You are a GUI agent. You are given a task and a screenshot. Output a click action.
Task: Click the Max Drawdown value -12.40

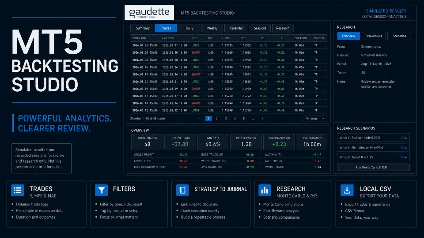point(182,167)
